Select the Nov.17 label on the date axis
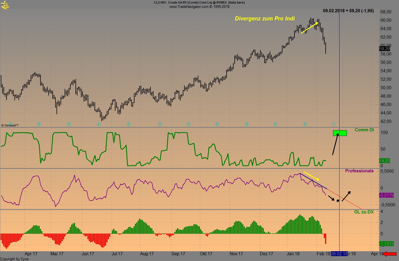Viewport: 399px width, 261px height. pyautogui.click(x=236, y=254)
